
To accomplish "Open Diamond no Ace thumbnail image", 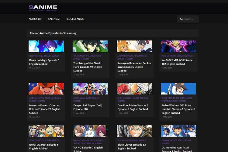I will [178, 131].
